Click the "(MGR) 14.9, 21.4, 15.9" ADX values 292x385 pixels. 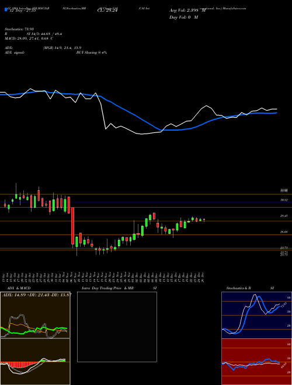(x=62, y=48)
